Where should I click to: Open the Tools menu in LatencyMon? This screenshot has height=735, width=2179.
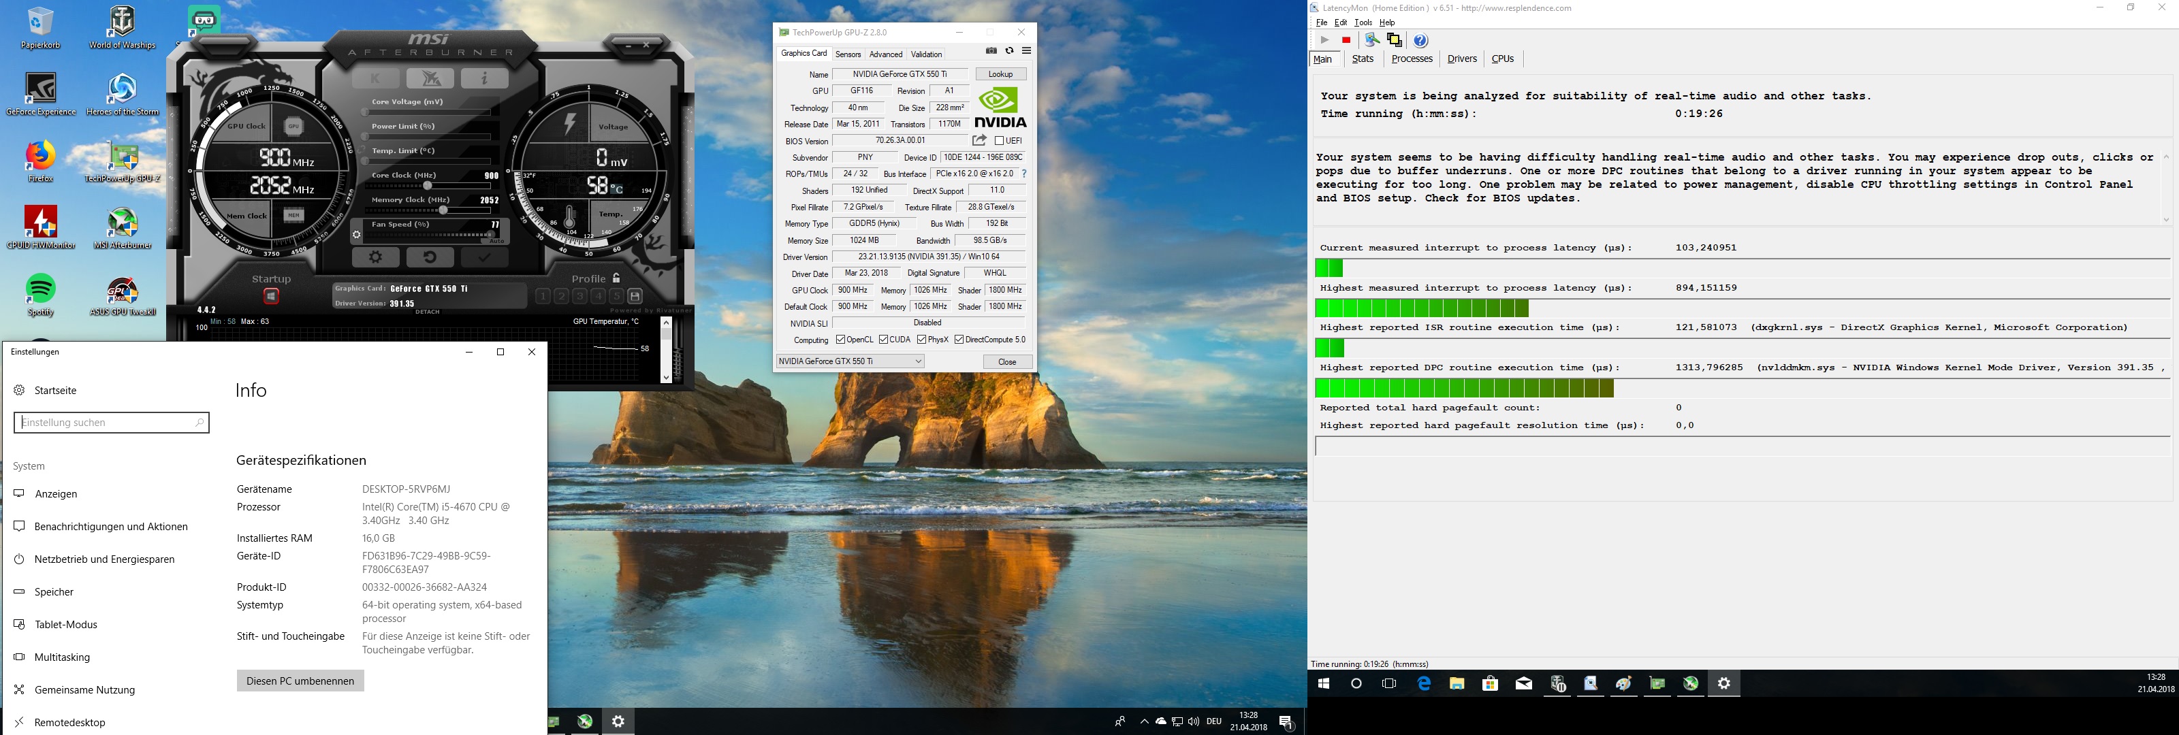click(1363, 23)
